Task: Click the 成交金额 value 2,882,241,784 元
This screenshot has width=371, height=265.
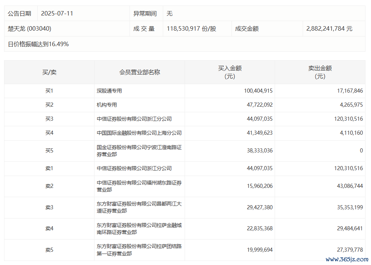Action: click(x=329, y=28)
